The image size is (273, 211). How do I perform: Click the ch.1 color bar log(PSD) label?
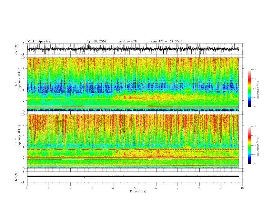(x=258, y=90)
